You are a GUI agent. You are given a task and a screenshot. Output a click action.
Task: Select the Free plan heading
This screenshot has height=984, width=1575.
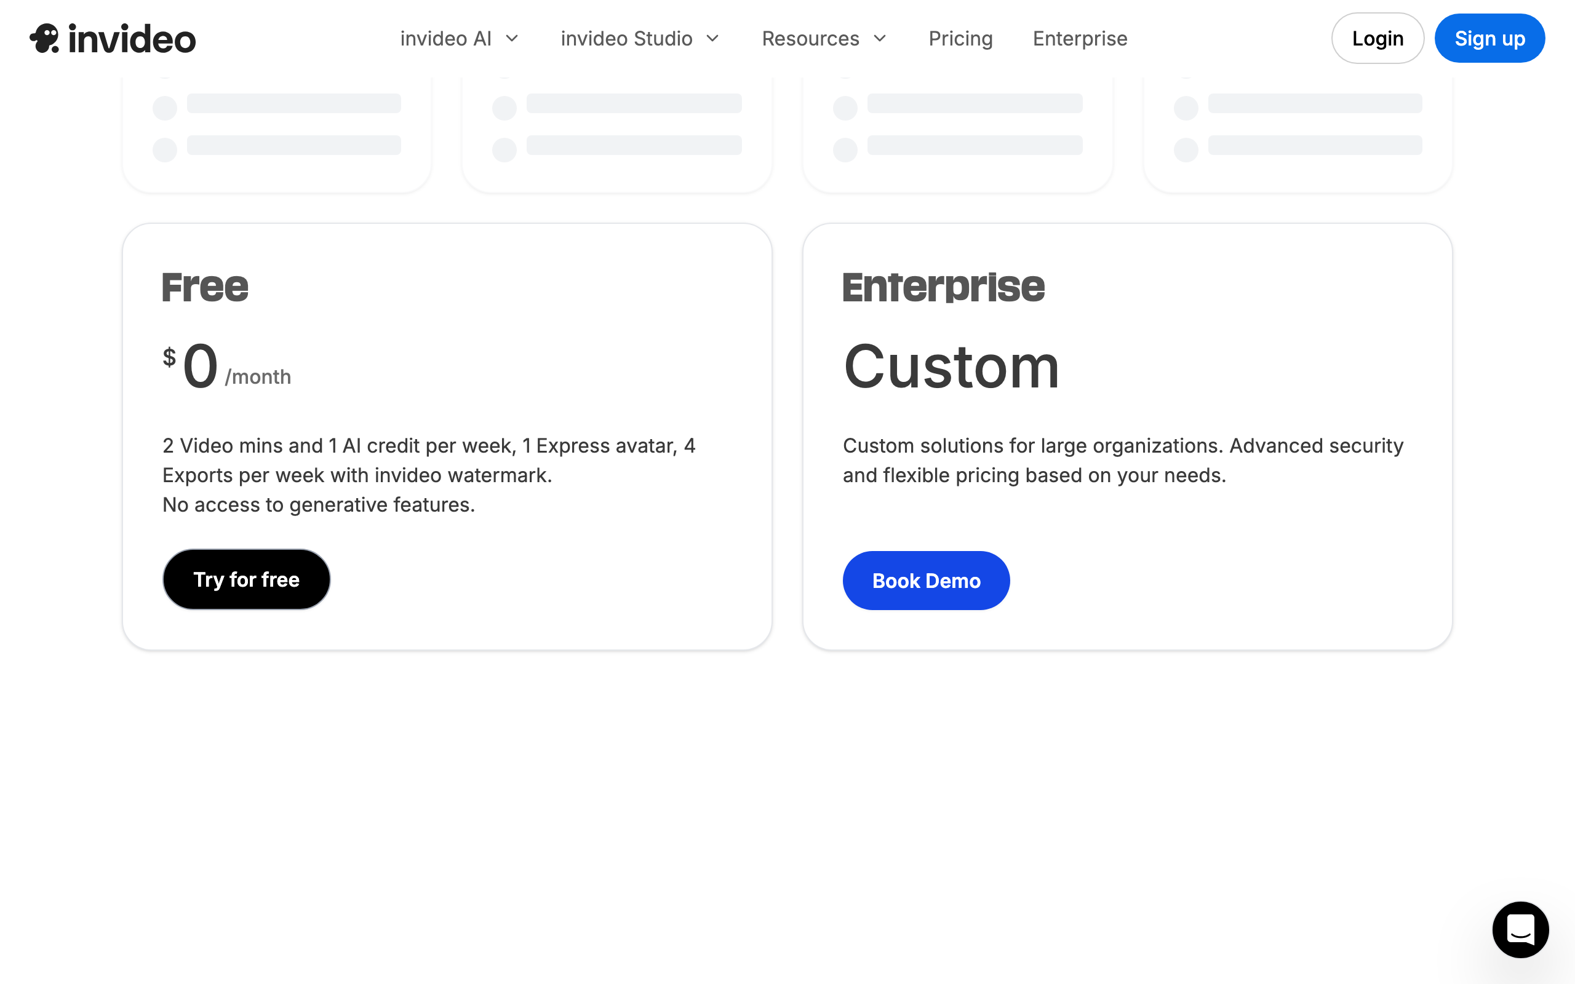205,287
